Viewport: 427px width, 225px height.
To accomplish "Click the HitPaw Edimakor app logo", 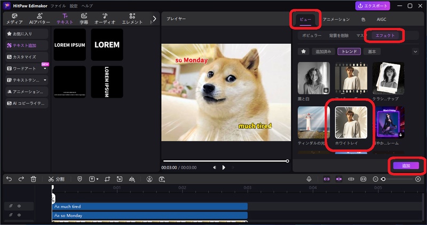I will point(7,5).
